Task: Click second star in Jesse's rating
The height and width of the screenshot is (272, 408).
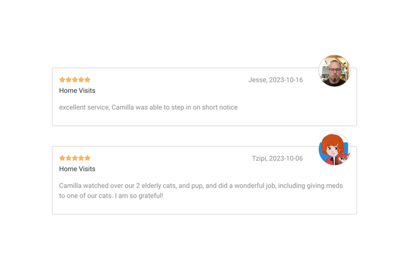Action: pyautogui.click(x=69, y=80)
